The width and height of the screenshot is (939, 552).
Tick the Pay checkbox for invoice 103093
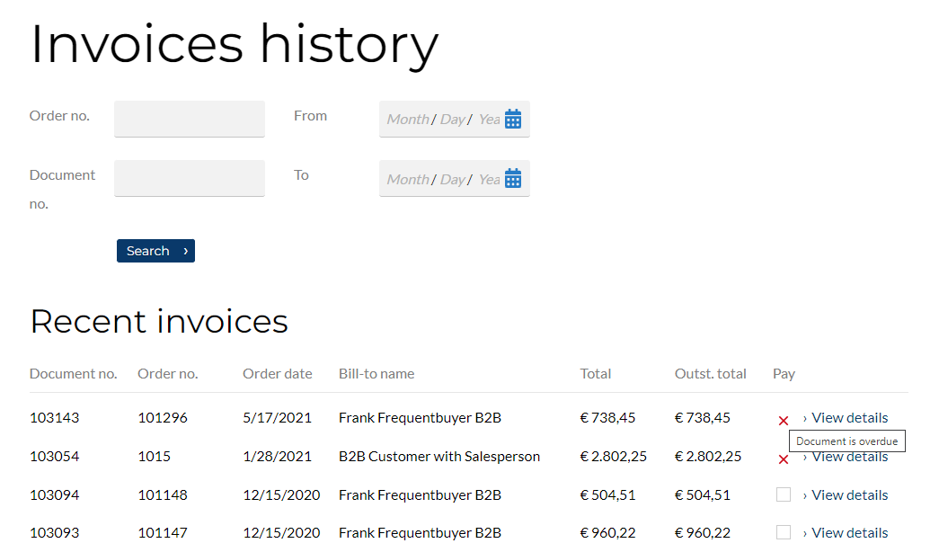pos(784,532)
